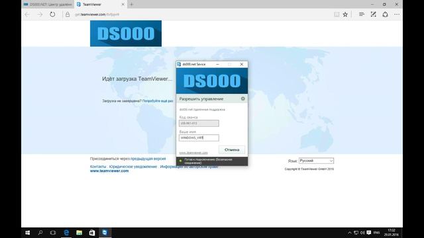Open the Edge share icon

(x=386, y=15)
